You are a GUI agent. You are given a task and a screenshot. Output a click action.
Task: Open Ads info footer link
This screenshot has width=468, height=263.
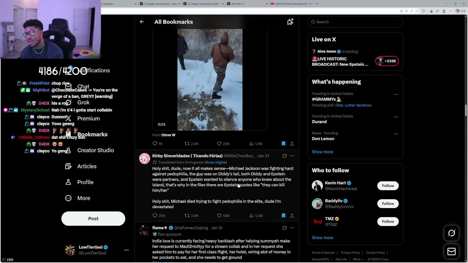click(341, 259)
